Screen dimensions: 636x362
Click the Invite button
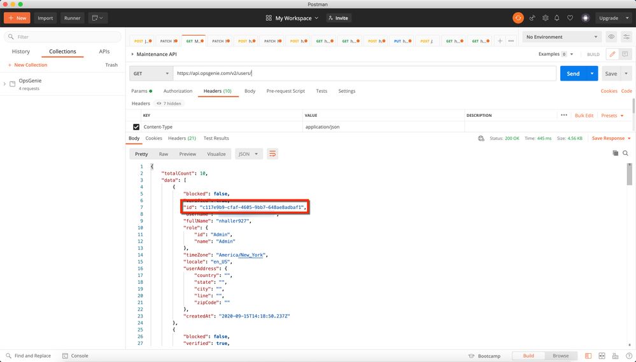[338, 18]
